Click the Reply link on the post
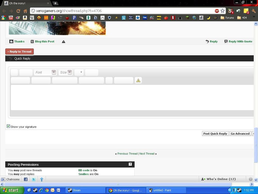This screenshot has width=258, height=194. (212, 41)
